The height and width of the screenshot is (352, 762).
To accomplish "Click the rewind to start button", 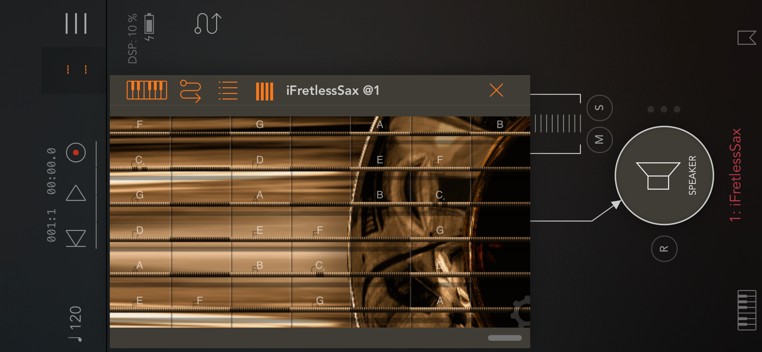I will [76, 238].
